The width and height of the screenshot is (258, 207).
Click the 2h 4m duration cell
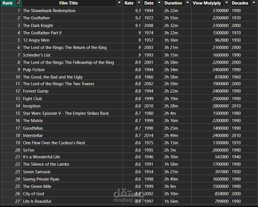(x=177, y=113)
